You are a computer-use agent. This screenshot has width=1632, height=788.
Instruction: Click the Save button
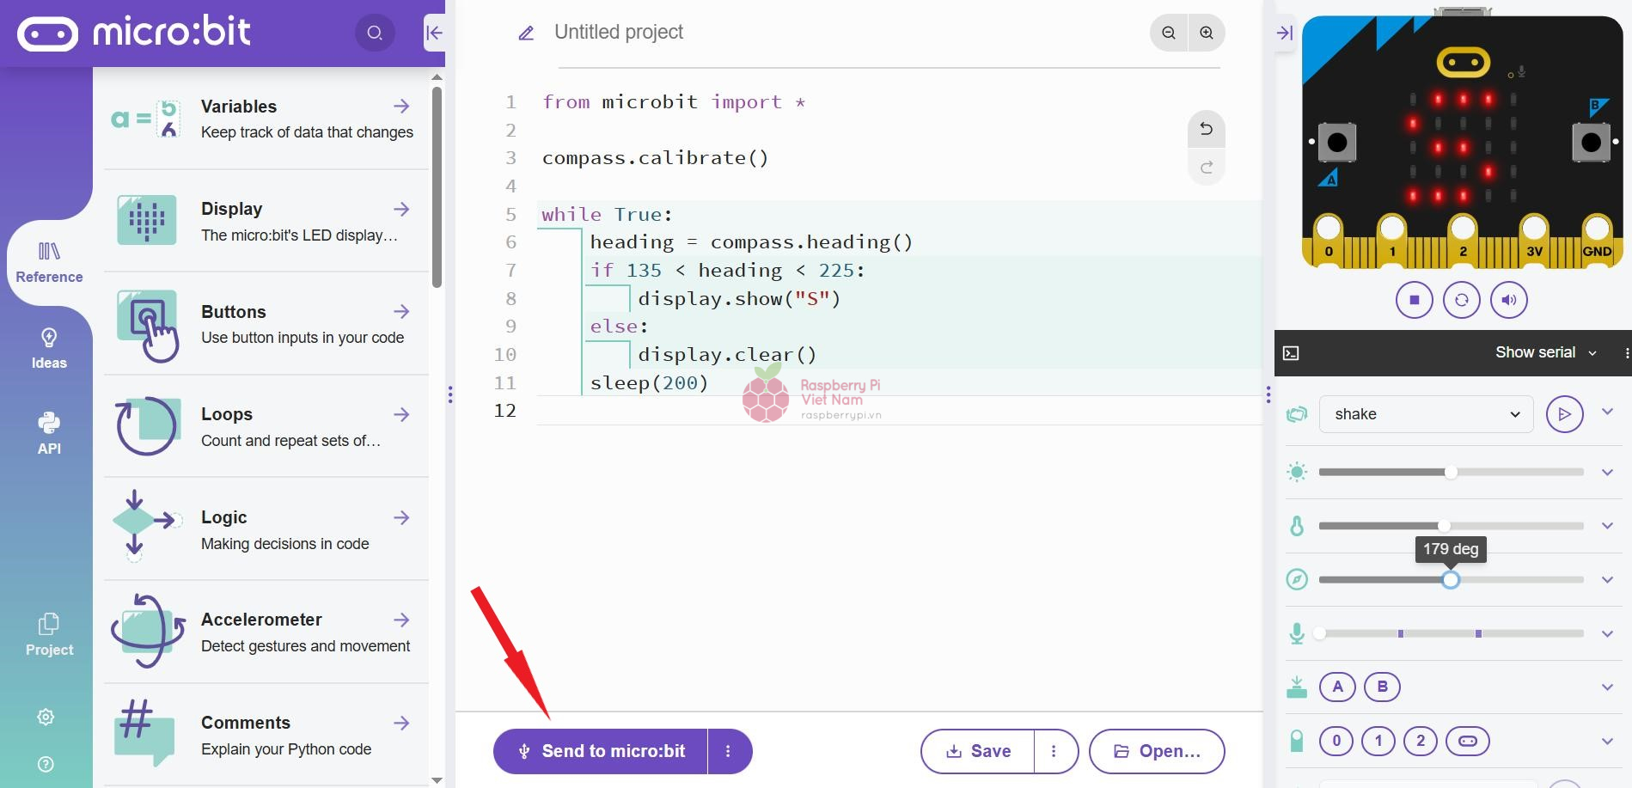pyautogui.click(x=978, y=751)
